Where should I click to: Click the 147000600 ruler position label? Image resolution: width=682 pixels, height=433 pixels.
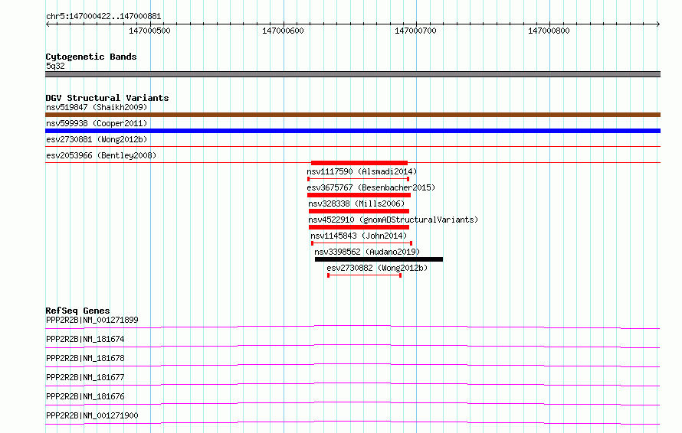283,31
